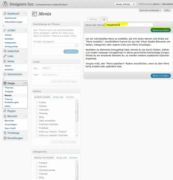Collapse the Artikel menu arrow

26,31
